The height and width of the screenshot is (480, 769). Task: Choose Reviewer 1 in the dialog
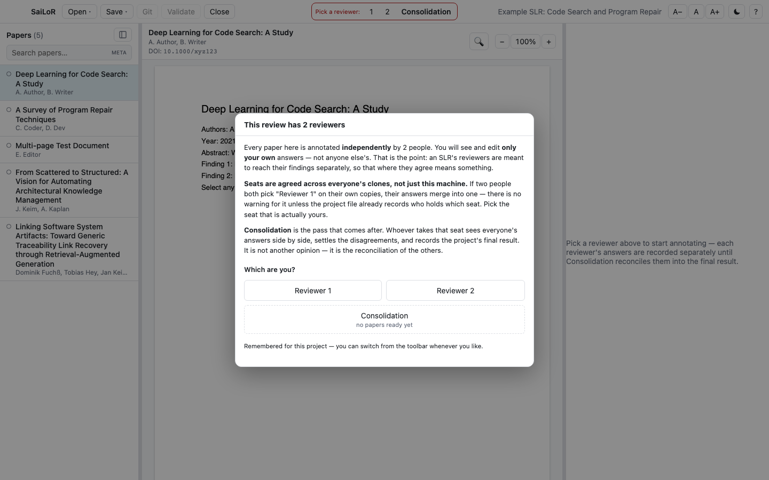[x=313, y=291]
